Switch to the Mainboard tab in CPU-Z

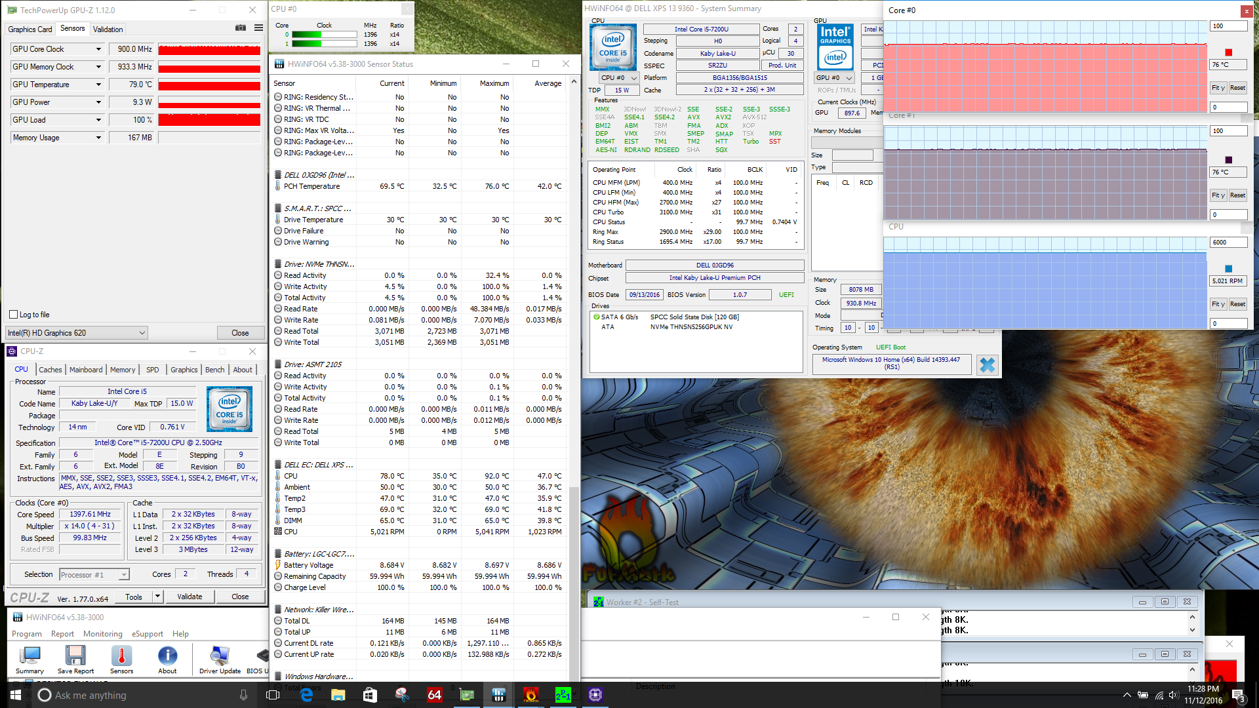pyautogui.click(x=86, y=370)
